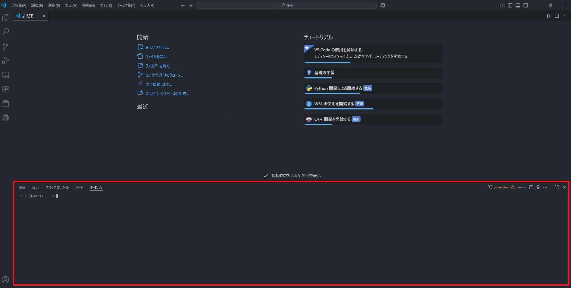571x288 pixels.
Task: Open the editor's more actions (…) menu
Action: (x=564, y=16)
